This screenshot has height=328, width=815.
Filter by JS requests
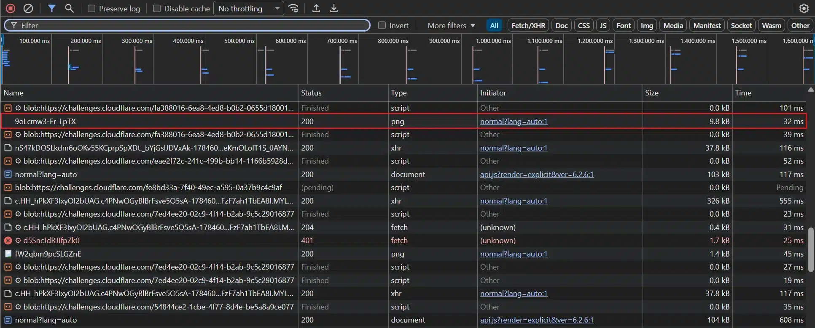603,26
